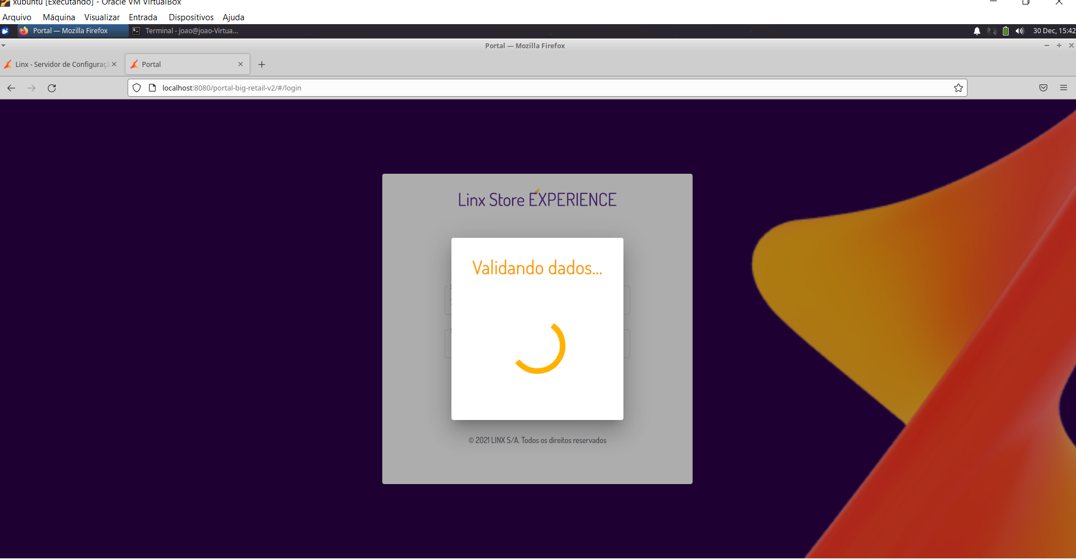The image size is (1076, 560).
Task: Switch to the Linx - Servidor de Configuração tab
Action: click(61, 65)
